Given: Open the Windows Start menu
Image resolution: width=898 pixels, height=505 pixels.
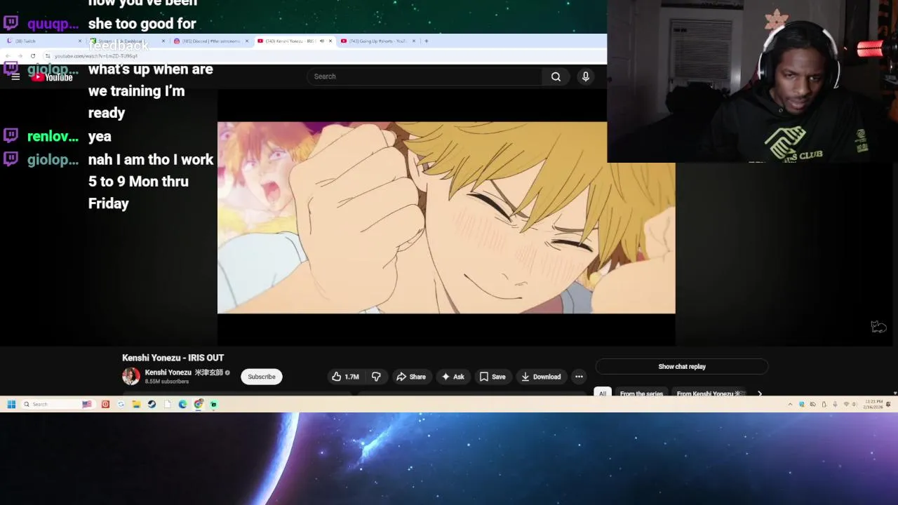Looking at the screenshot, I should [11, 404].
